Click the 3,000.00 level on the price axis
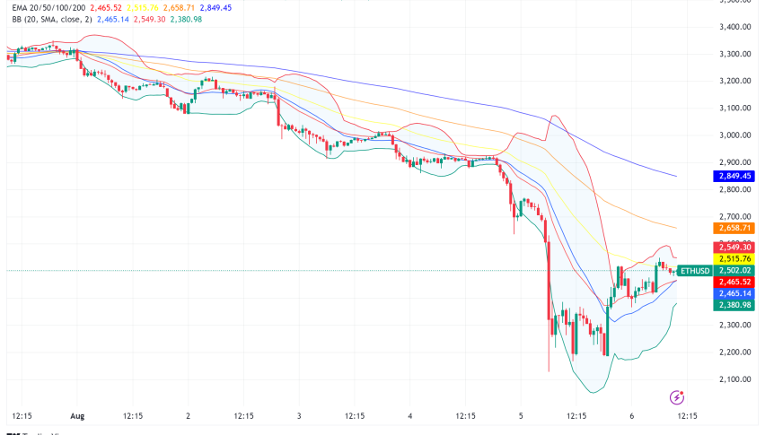 click(x=735, y=135)
